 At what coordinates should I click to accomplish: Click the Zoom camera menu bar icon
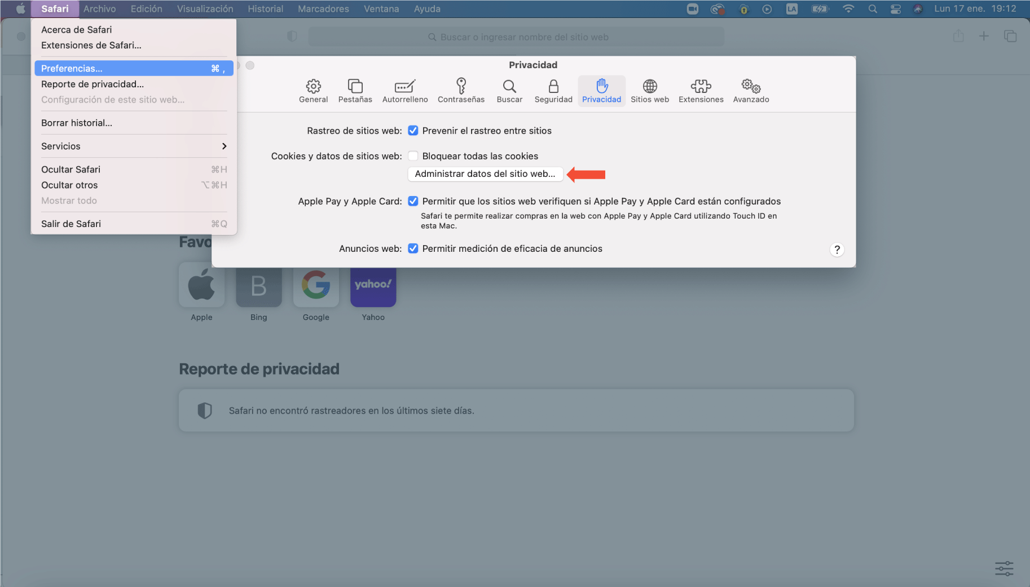pyautogui.click(x=693, y=9)
